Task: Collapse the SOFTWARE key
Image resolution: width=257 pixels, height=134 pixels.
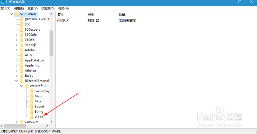Action: coord(12,14)
